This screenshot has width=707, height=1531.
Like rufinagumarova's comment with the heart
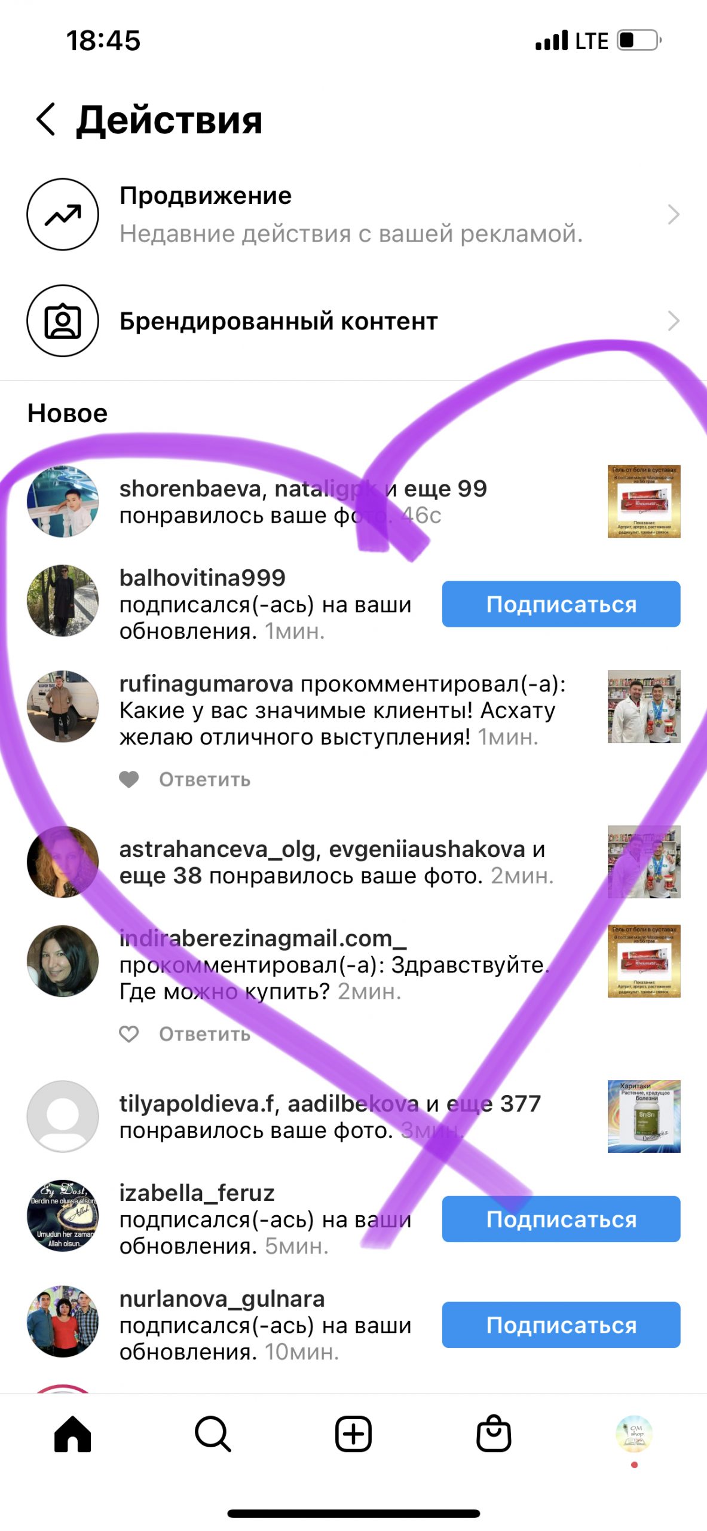(x=128, y=779)
